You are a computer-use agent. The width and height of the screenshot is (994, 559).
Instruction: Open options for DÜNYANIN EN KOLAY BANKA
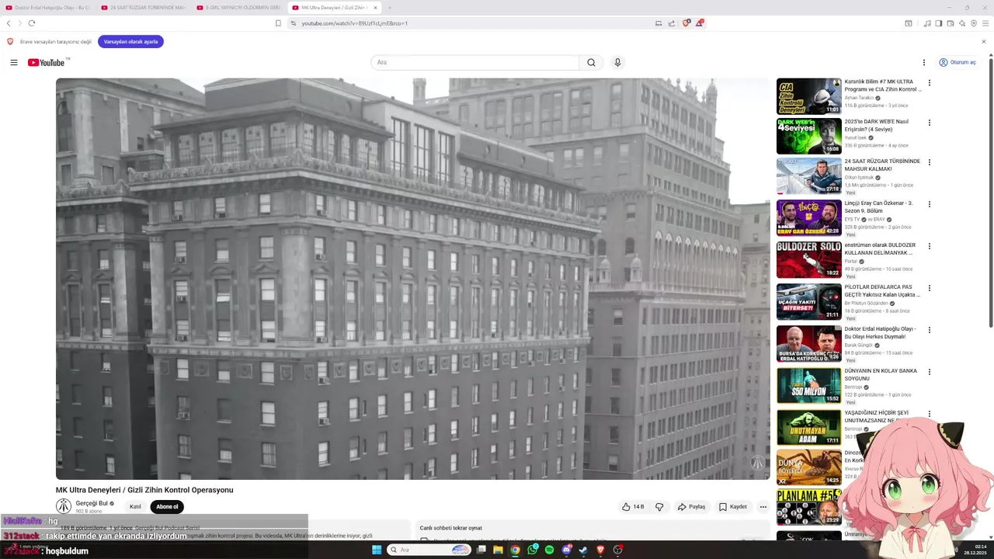(929, 372)
